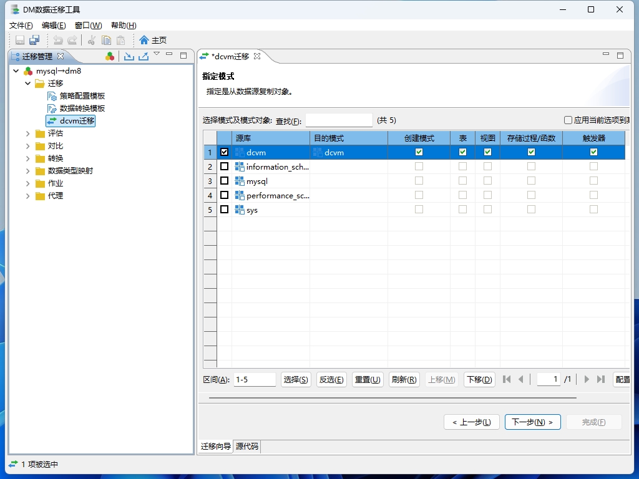The width and height of the screenshot is (639, 479).
Task: Click the new project colored icon in 迁移管理 toolbar
Action: [110, 56]
